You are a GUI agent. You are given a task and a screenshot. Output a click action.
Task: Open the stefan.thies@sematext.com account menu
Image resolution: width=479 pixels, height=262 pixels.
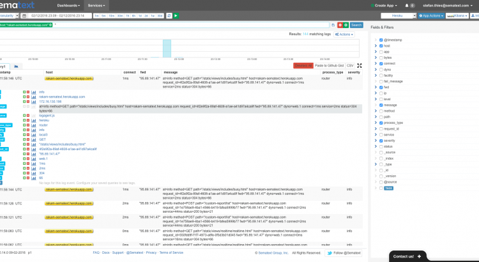(448, 6)
